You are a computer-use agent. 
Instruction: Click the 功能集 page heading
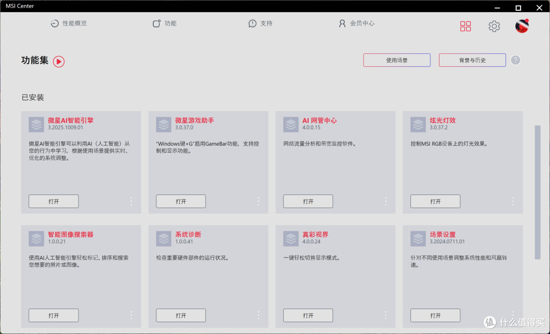35,61
